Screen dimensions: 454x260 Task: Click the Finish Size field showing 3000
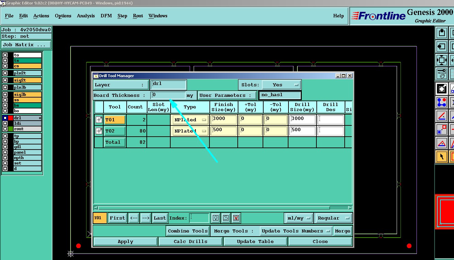point(223,120)
